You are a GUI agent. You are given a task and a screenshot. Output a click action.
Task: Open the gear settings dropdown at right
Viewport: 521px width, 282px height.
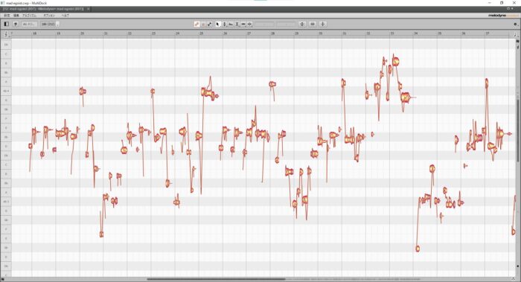point(515,25)
